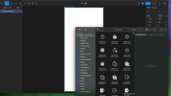
Task: Select the Move tool in Figma toolbar
Action: (6, 3)
